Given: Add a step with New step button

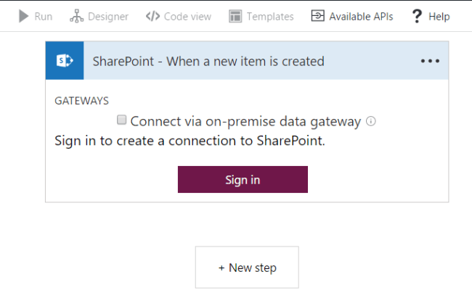Looking at the screenshot, I should point(247,268).
